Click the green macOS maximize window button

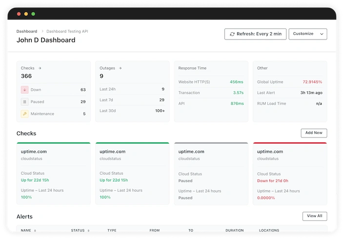tap(33, 14)
